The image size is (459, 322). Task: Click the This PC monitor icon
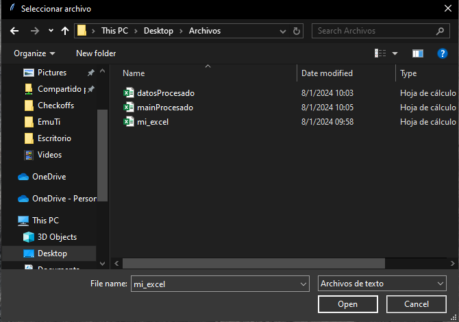tap(23, 221)
